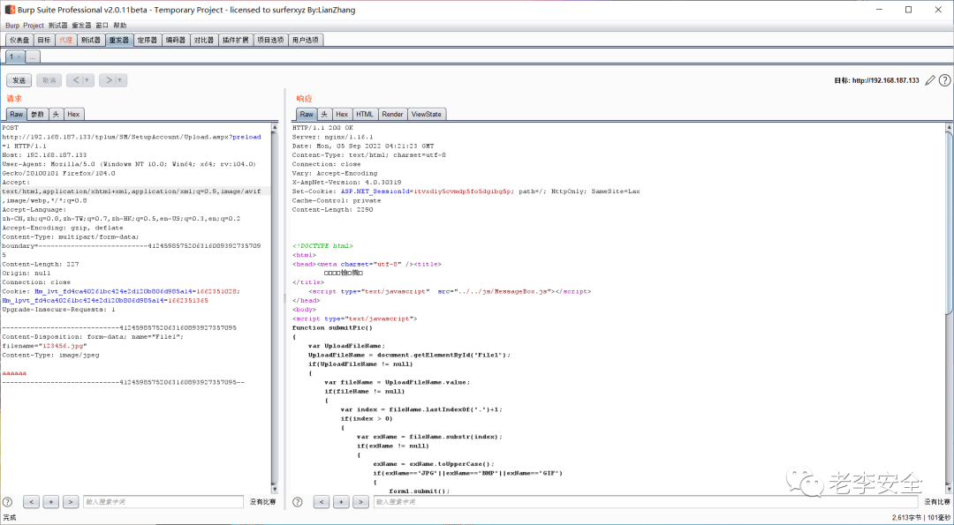Click the pencil icon to edit the target
Viewport: 954px width, 525px height.
[929, 80]
